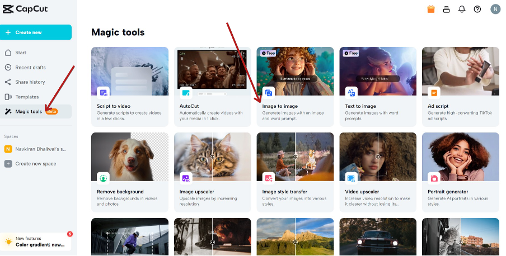This screenshot has width=506, height=256.
Task: Click the Text to image icon badge
Action: (351, 93)
